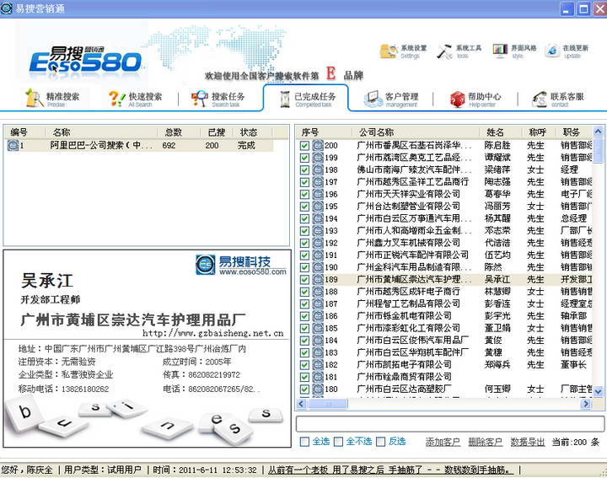
Task: Click the vertical scrollbar down arrow
Action: (x=598, y=392)
